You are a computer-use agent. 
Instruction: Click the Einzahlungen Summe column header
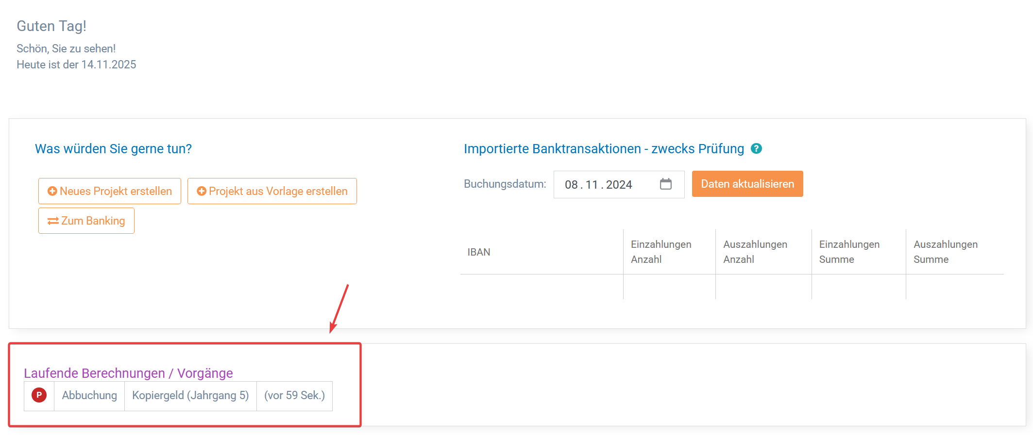pos(849,252)
